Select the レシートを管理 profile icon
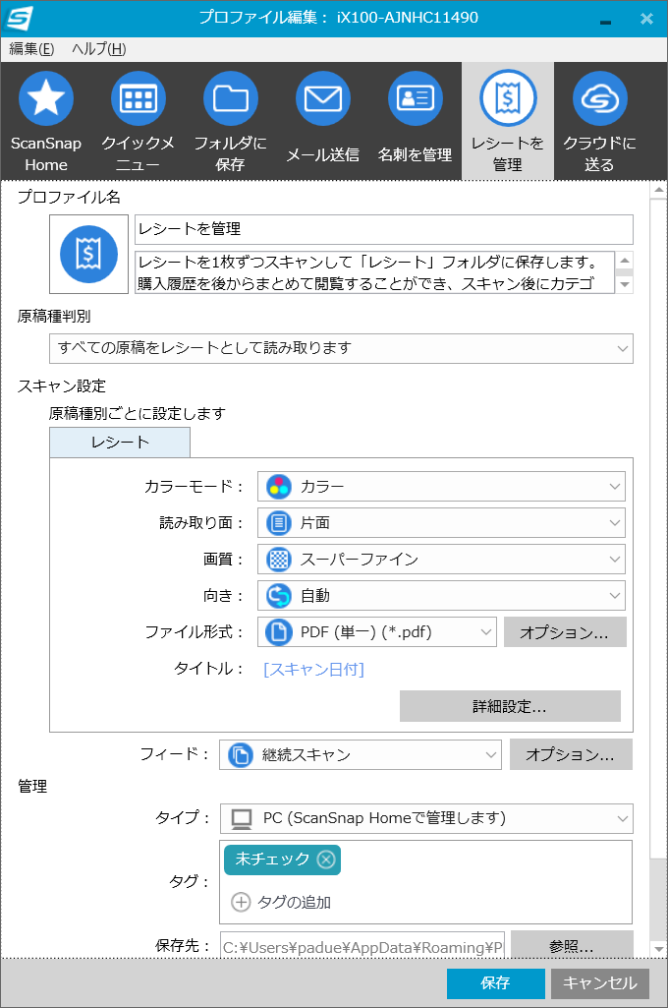This screenshot has width=668, height=1008. 508,122
